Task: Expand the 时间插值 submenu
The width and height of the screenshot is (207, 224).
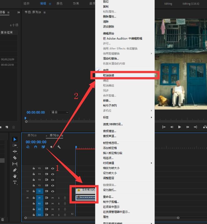Action: [x=125, y=163]
